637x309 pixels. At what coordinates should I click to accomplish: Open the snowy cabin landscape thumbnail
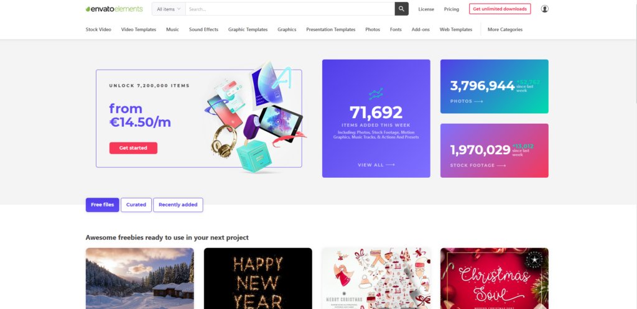pyautogui.click(x=140, y=279)
